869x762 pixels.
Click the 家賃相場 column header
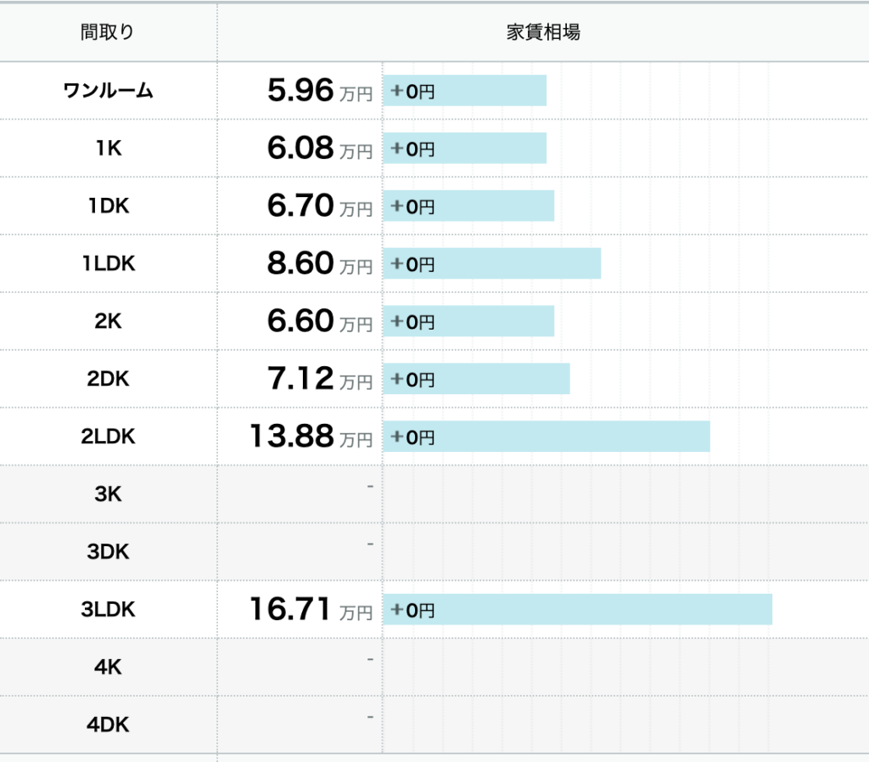pos(542,32)
